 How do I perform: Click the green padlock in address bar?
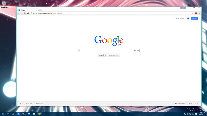[x=31, y=13]
